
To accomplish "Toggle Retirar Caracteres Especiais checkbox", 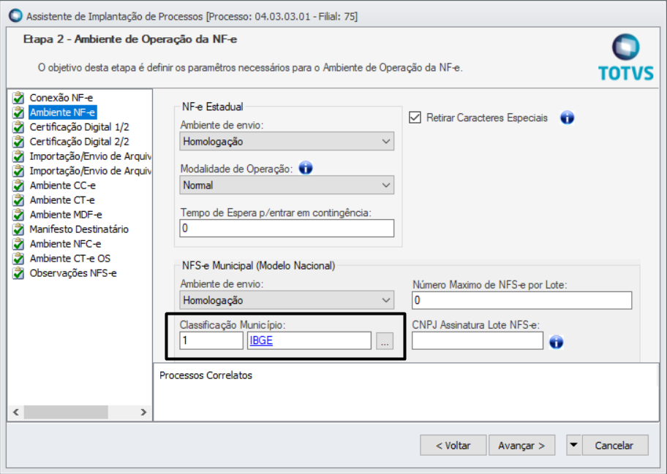I will click(415, 118).
